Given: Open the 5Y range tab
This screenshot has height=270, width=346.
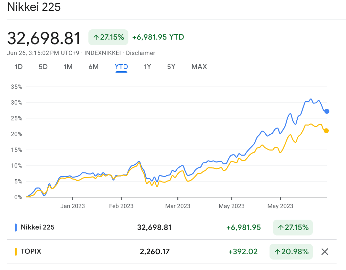Looking at the screenshot, I should (x=171, y=67).
